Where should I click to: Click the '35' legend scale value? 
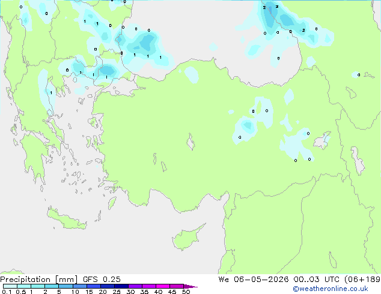(x=144, y=292)
